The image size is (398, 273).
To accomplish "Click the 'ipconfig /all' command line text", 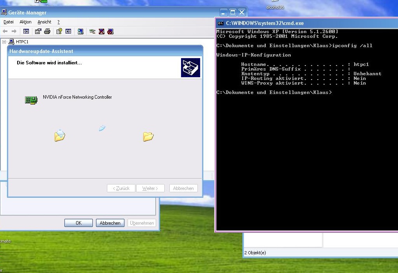I will tap(352, 46).
